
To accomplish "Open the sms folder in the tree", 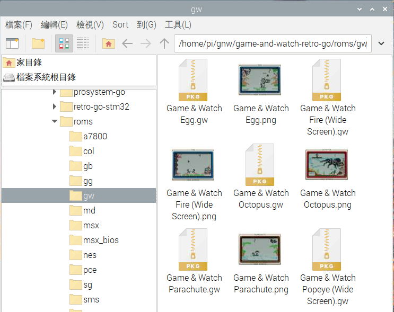I will click(x=91, y=299).
